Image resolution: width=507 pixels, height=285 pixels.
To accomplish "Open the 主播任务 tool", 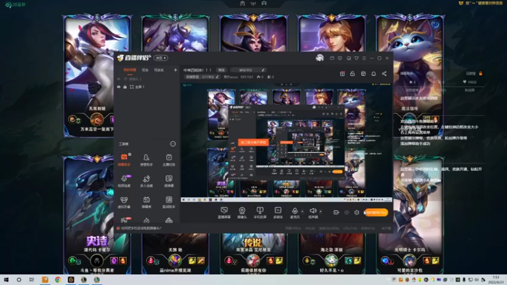I will point(169,160).
